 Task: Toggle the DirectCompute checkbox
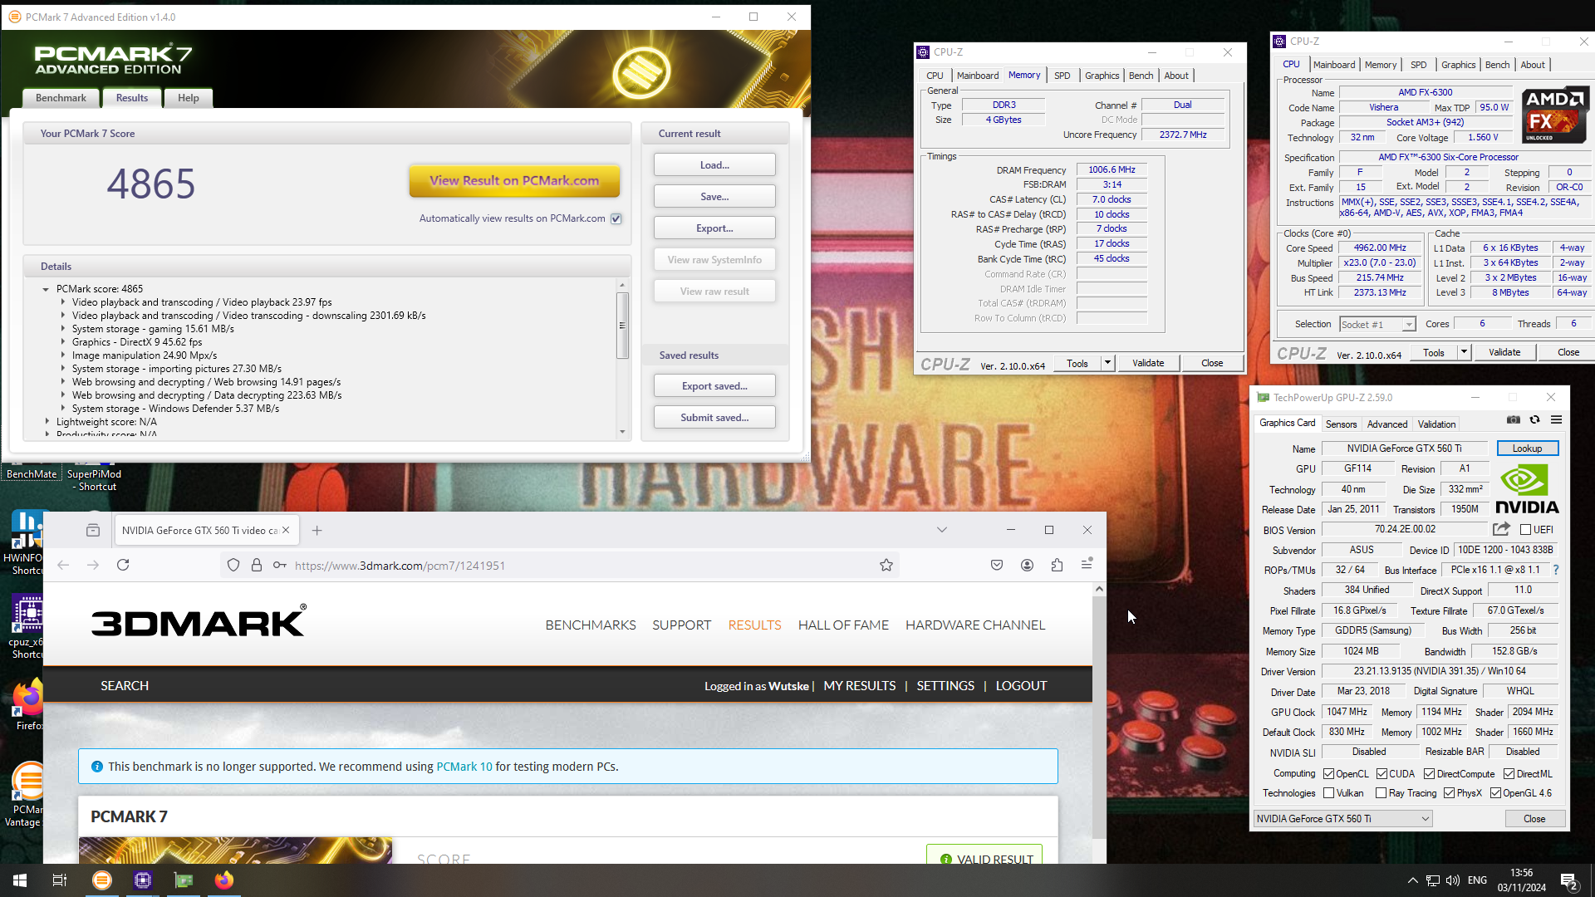pyautogui.click(x=1429, y=773)
